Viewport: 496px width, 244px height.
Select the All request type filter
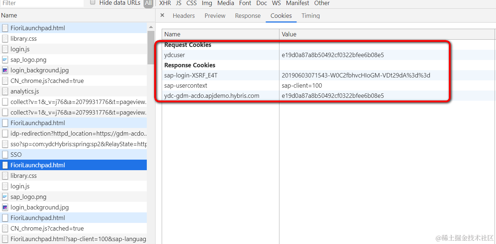pyautogui.click(x=148, y=3)
